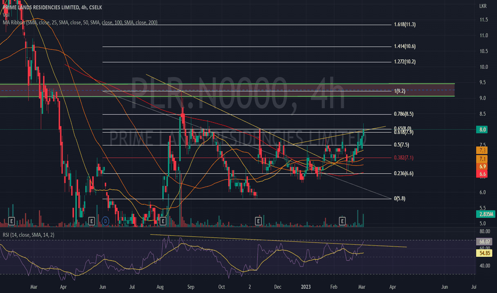The image size is (497, 293).
Task: Click the 40.00 RSI axis label
Action: pos(485,266)
